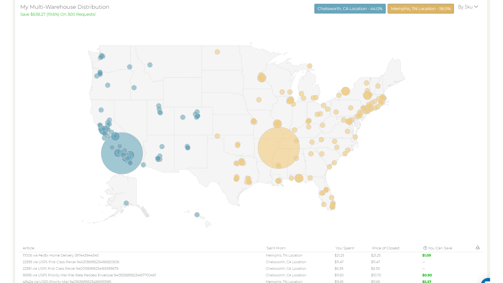The image size is (503, 283).
Task: Click the help icon beside You Can Save
Action: (425, 248)
